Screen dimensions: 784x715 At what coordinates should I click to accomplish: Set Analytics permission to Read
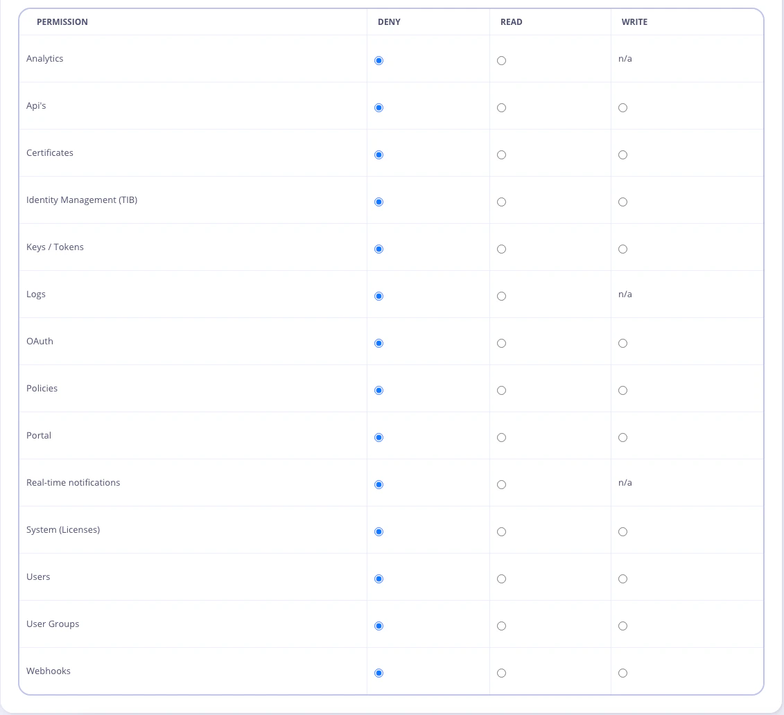tap(501, 60)
